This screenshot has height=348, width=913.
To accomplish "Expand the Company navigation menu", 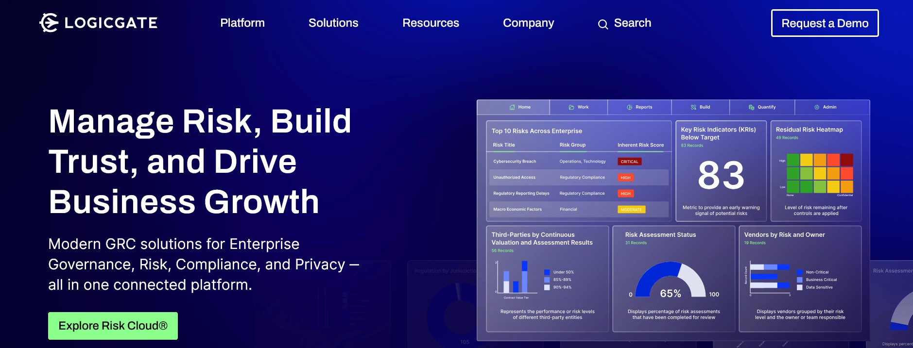I will [528, 23].
